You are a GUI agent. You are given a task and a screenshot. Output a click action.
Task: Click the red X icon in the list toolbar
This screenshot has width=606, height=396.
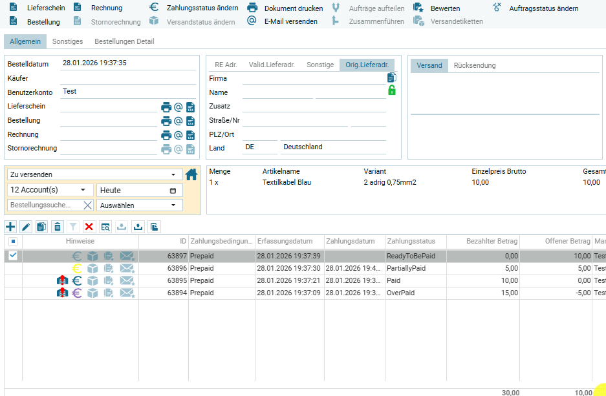89,227
